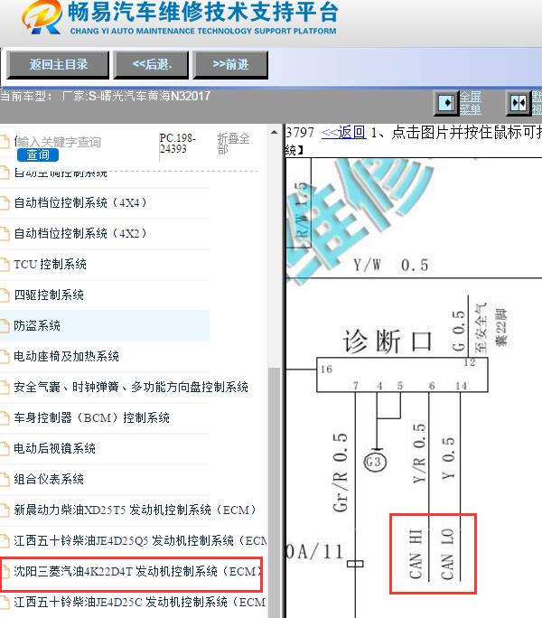Screen dimensions: 542x618
Task: Click the CAN HI label in the diagram
Action: 416,554
